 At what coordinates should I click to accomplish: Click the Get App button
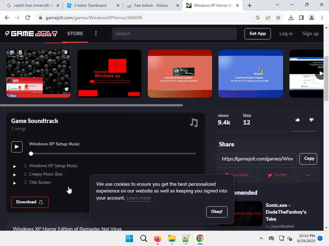point(257,34)
